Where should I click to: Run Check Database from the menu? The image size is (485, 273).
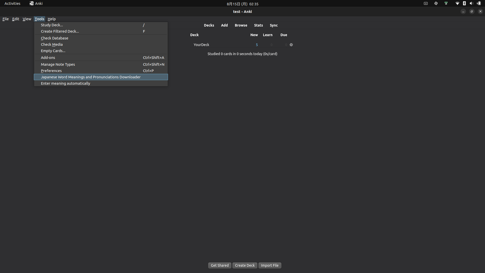click(x=101, y=38)
